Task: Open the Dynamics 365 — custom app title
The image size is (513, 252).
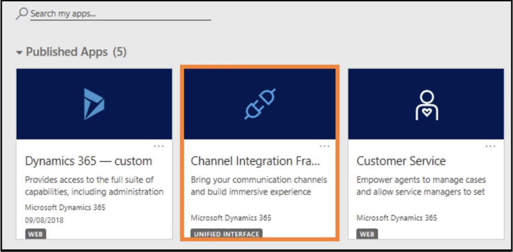Action: [89, 161]
